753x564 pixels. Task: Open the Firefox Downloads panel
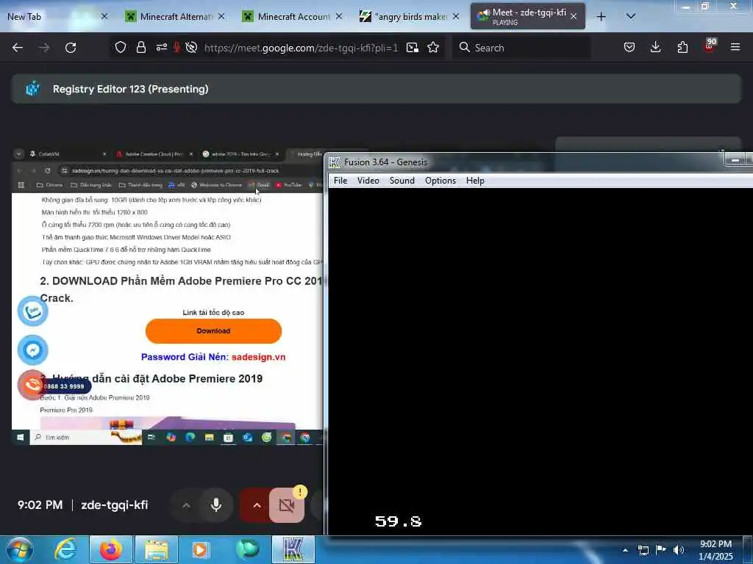(655, 47)
